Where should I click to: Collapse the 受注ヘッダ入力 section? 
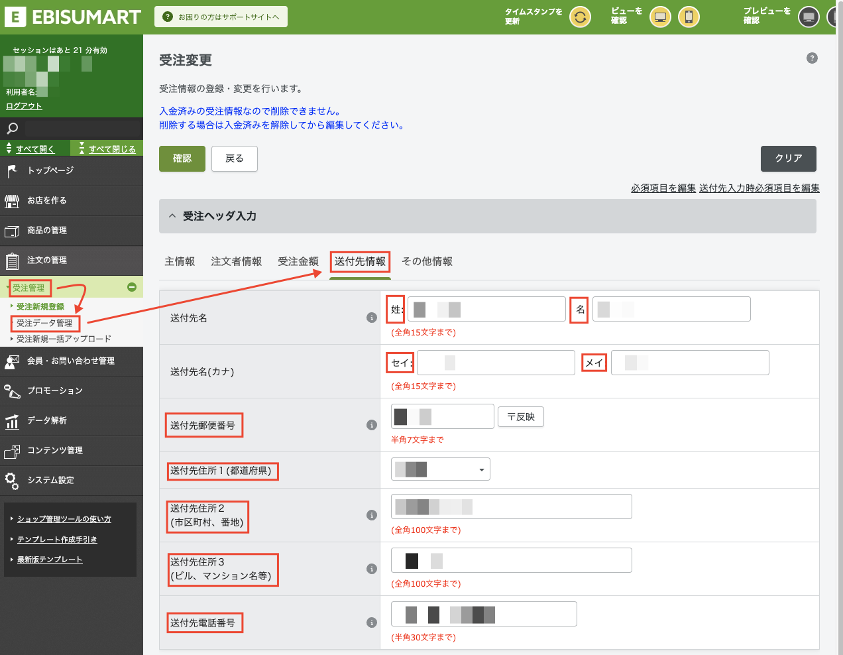tap(172, 216)
